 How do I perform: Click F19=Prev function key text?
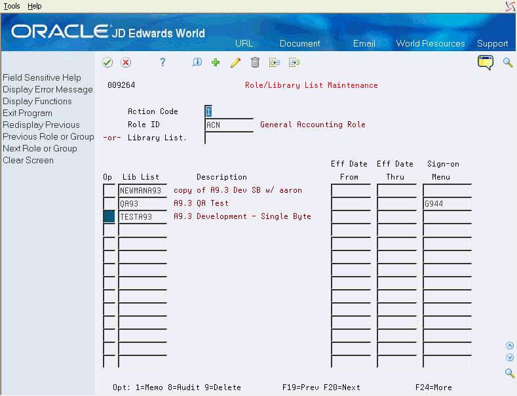point(300,387)
